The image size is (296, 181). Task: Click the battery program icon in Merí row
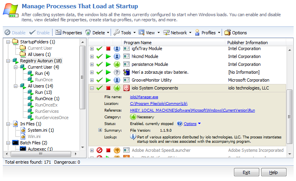pos(126,72)
